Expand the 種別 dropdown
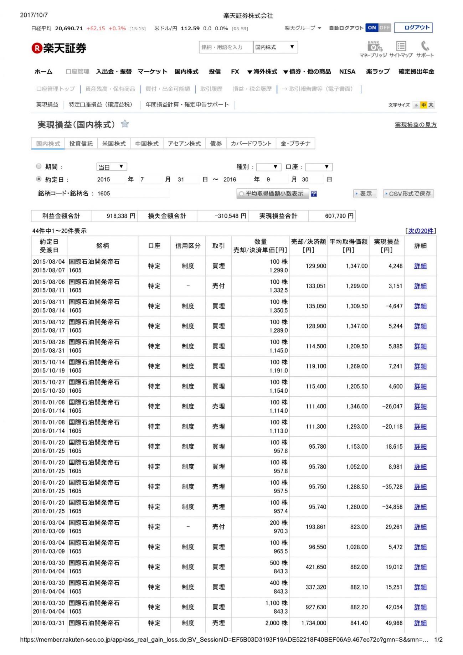This screenshot has height=655, width=463. coord(269,167)
